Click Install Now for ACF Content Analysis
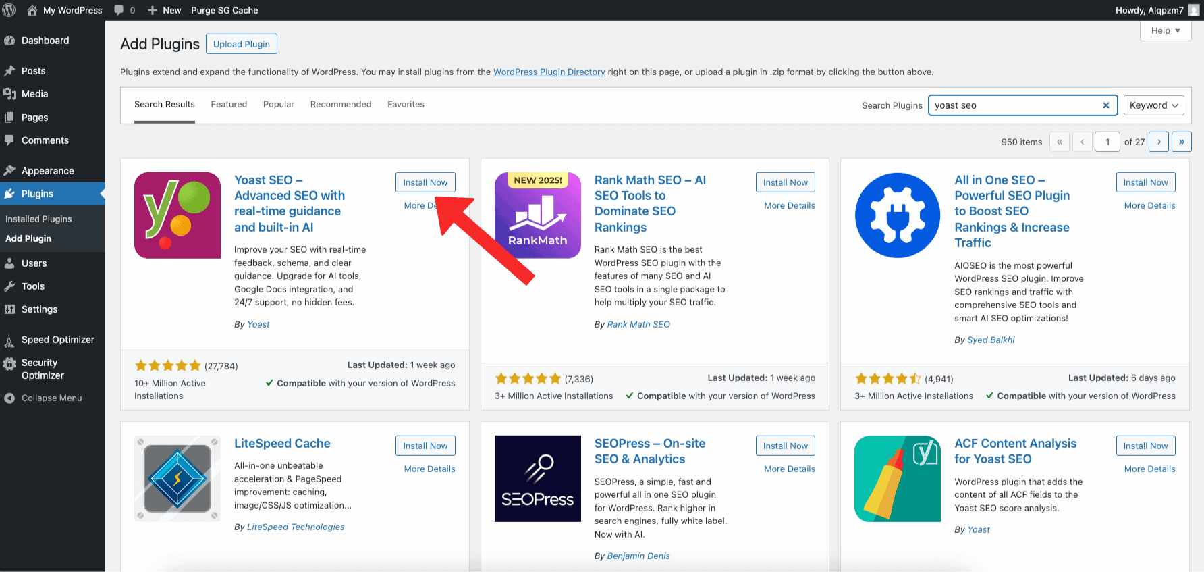1204x572 pixels. tap(1146, 446)
